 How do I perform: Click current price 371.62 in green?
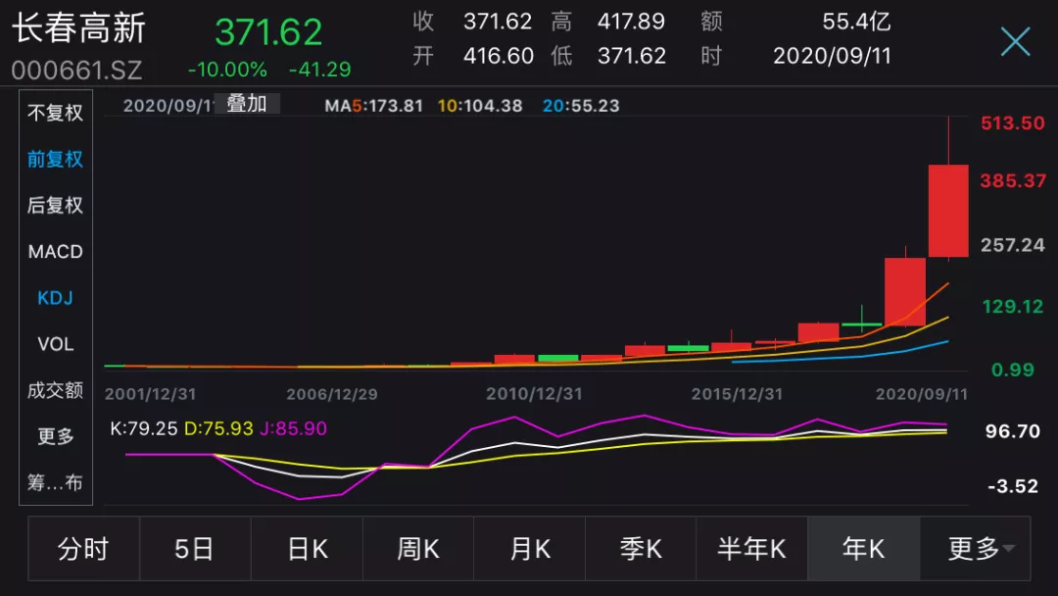point(268,32)
